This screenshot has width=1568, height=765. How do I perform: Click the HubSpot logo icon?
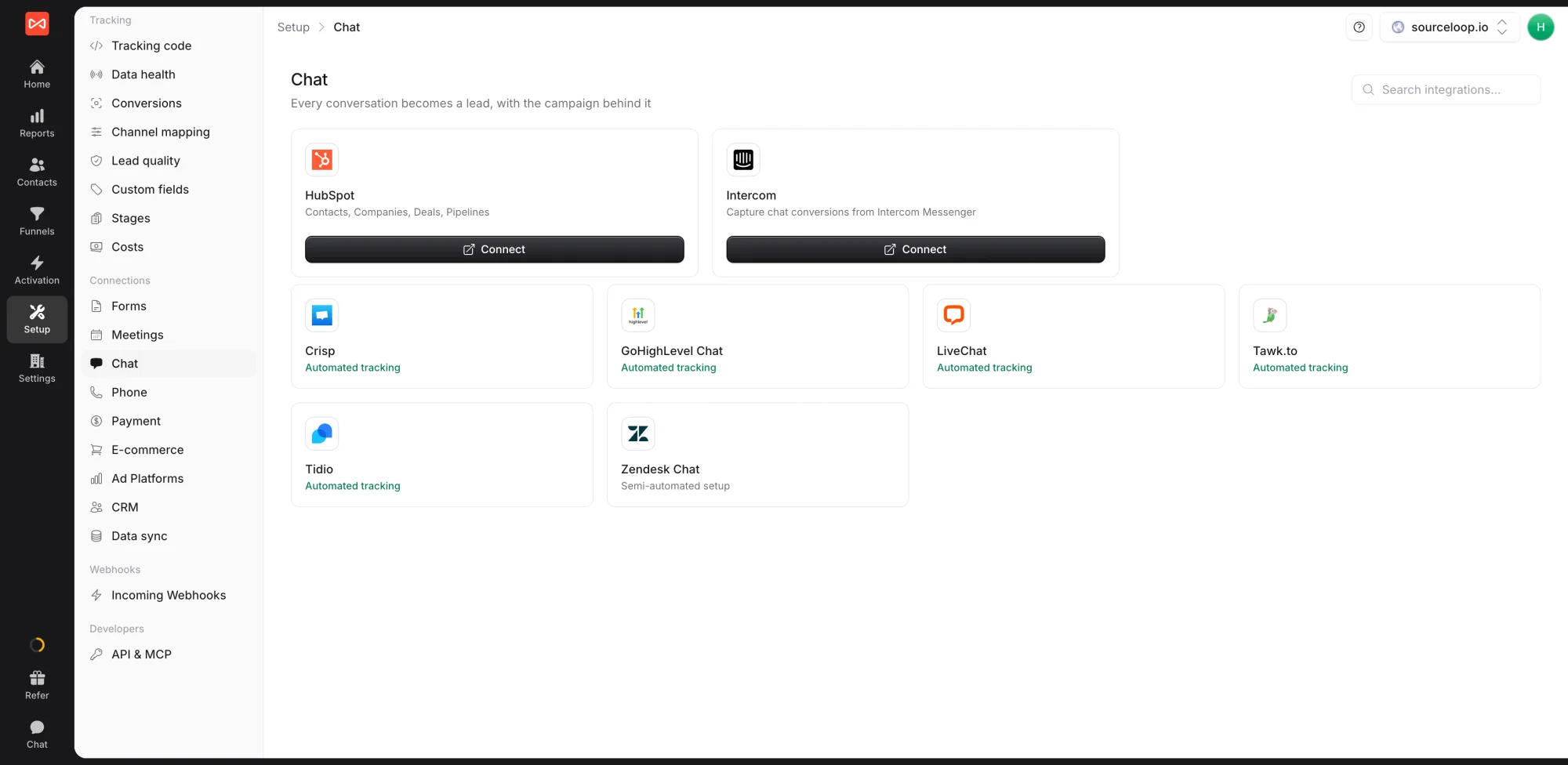coord(321,160)
